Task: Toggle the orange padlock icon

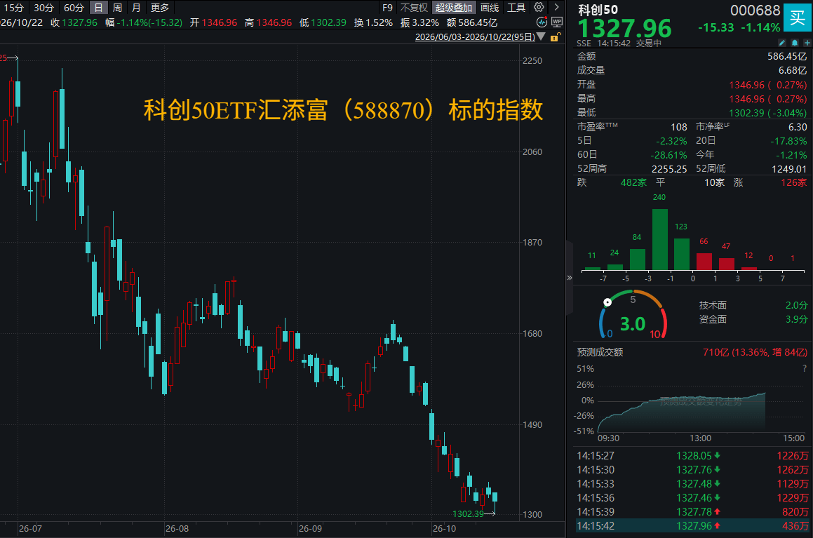Action: tap(555, 36)
